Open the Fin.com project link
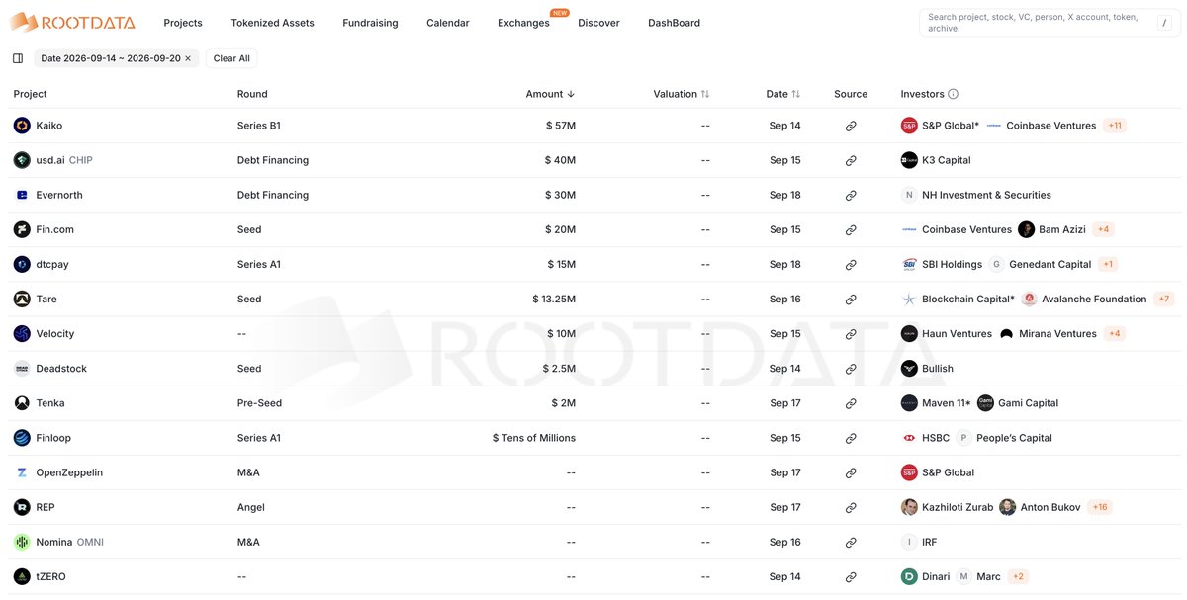Screen dimensions: 1187x600 point(54,229)
